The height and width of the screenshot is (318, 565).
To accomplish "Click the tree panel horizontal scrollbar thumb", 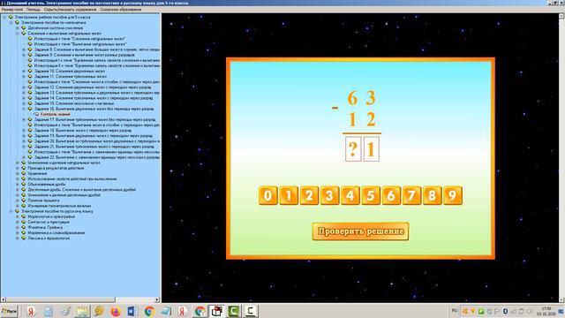I will (x=61, y=299).
